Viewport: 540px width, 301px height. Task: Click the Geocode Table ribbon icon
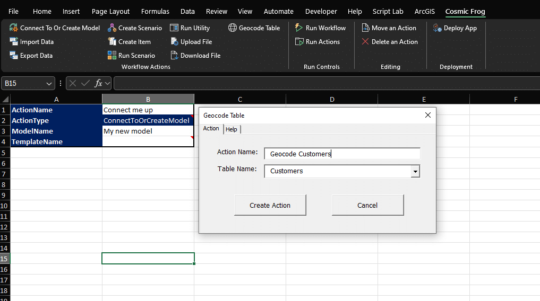[233, 28]
